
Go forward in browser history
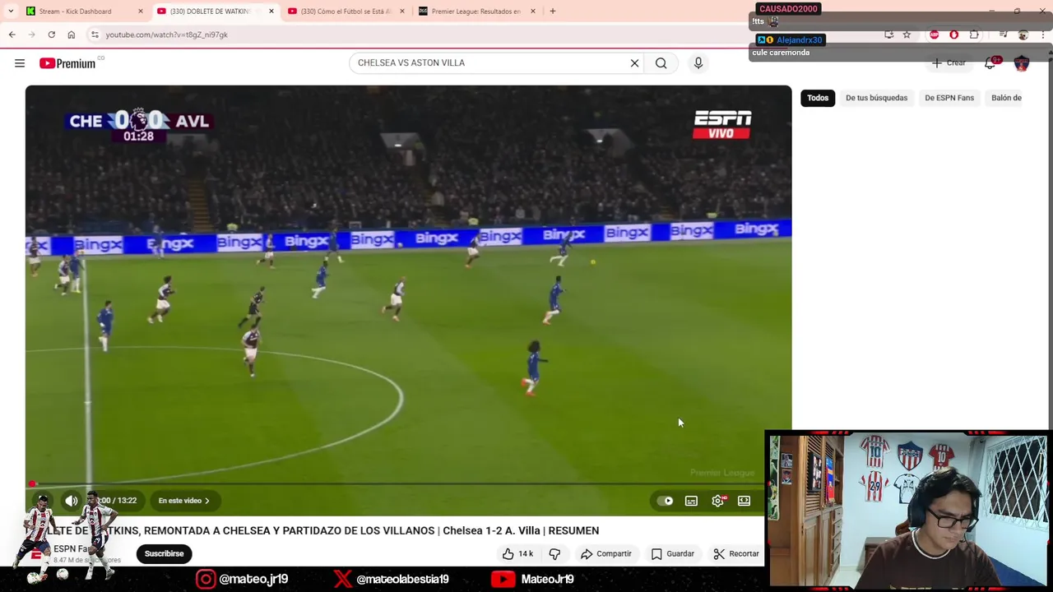point(31,35)
